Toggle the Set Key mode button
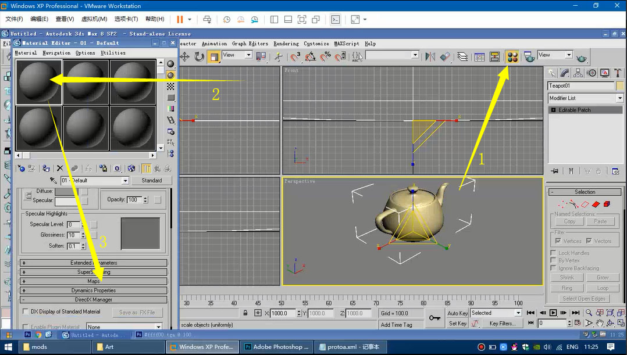The height and width of the screenshot is (355, 627). point(457,324)
